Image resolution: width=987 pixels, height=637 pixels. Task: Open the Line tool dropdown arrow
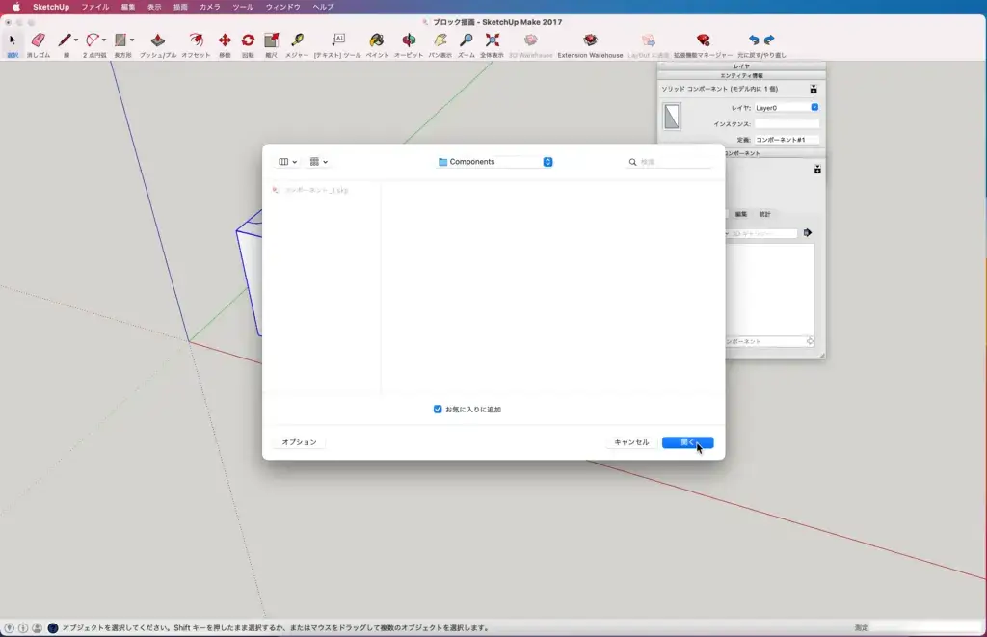(75, 40)
